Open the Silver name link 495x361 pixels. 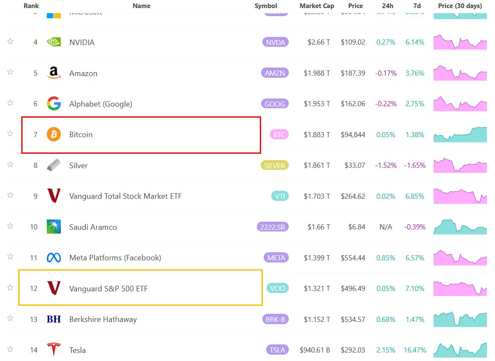[78, 166]
